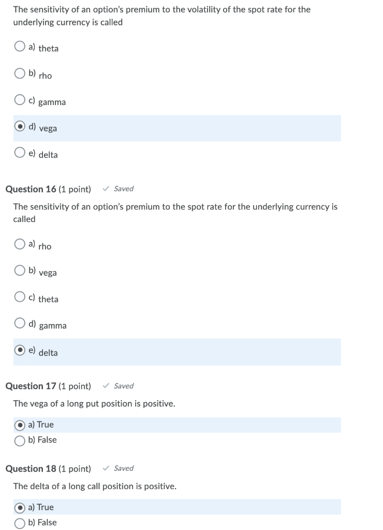Choose False in Question 17
Image resolution: width=383 pixels, height=530 pixels.
pos(19,440)
